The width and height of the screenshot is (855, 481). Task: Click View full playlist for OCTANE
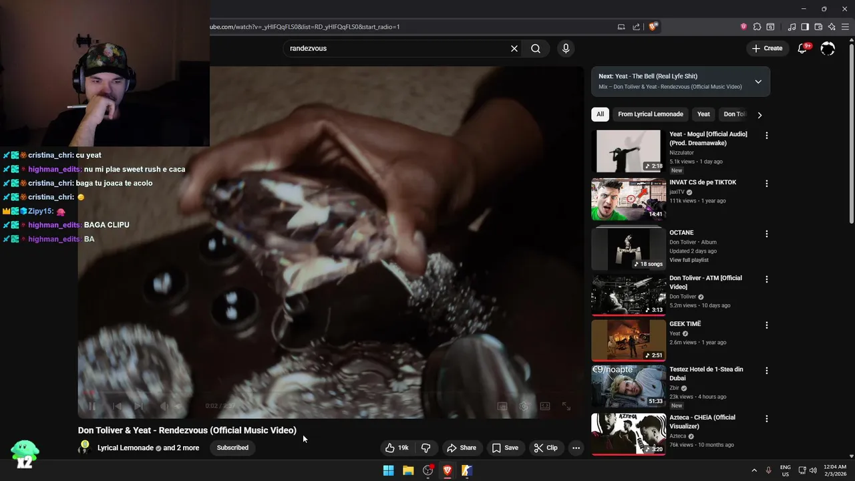[689, 260]
